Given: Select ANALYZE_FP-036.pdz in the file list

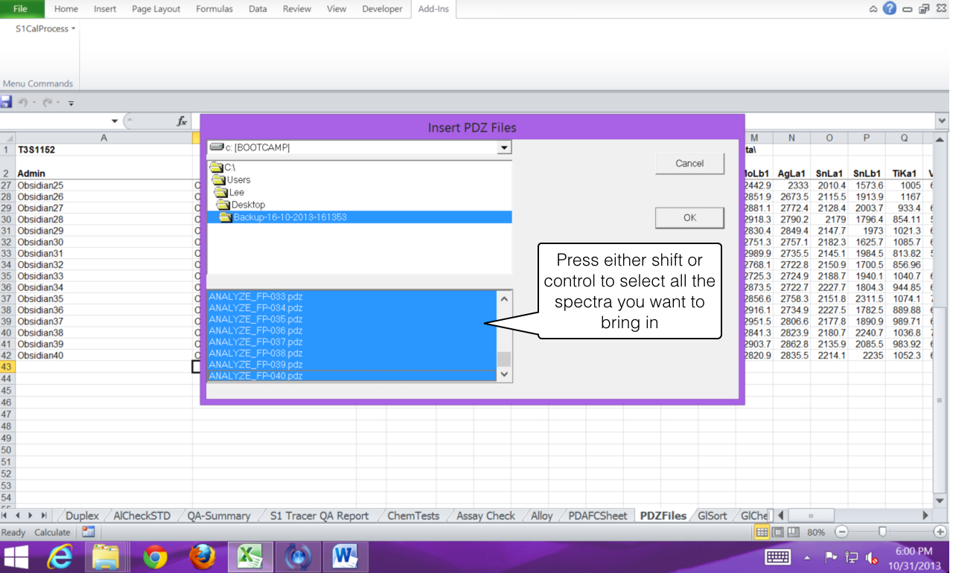Looking at the screenshot, I should point(256,330).
